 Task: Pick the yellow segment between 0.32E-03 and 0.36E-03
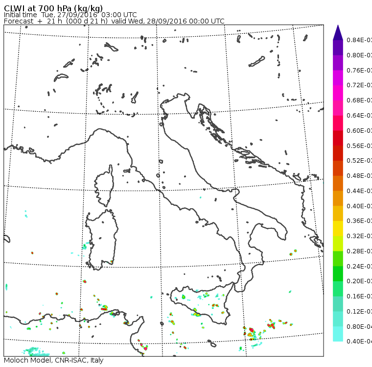[x=338, y=228]
